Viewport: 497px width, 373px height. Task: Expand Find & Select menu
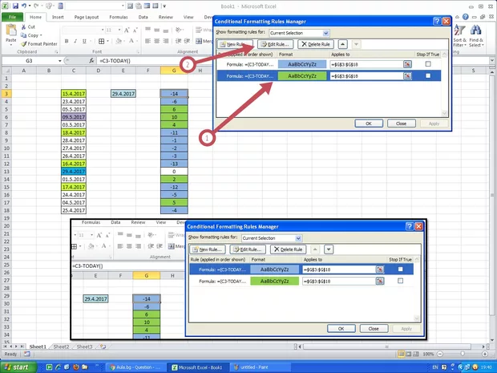tap(476, 35)
